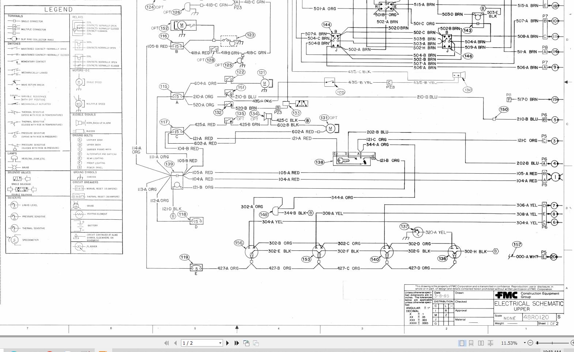Click the previous view navigation icon
Viewport: 574px width, 352px height.
pos(246,343)
